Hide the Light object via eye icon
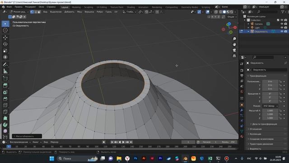This screenshot has height=163, width=289. [x=282, y=28]
